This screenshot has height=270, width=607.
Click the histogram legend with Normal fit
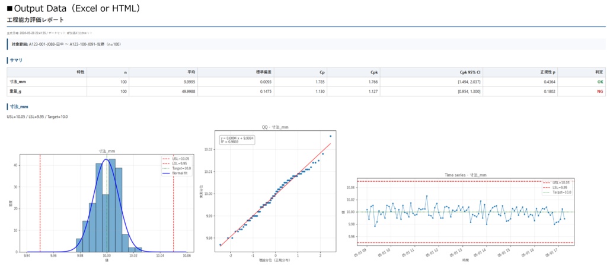click(x=177, y=166)
